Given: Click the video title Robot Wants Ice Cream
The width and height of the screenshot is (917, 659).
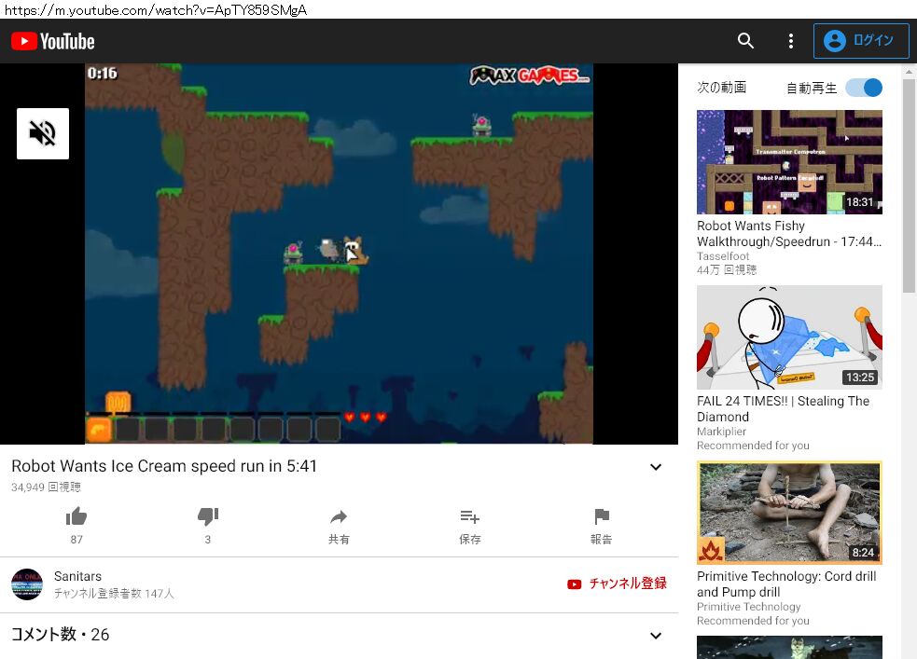Looking at the screenshot, I should coord(164,466).
